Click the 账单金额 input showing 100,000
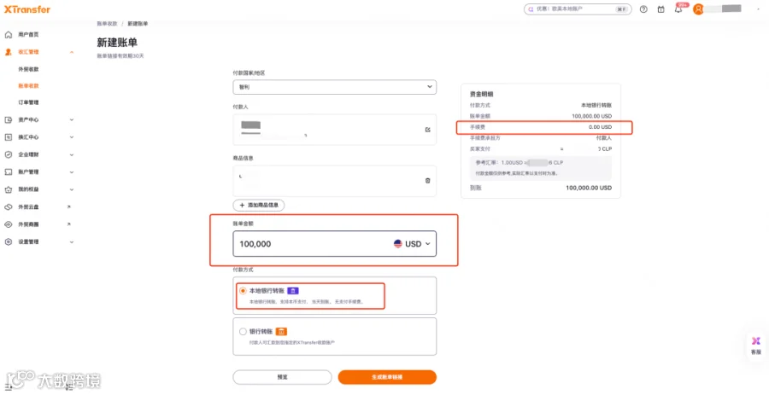 (x=334, y=244)
